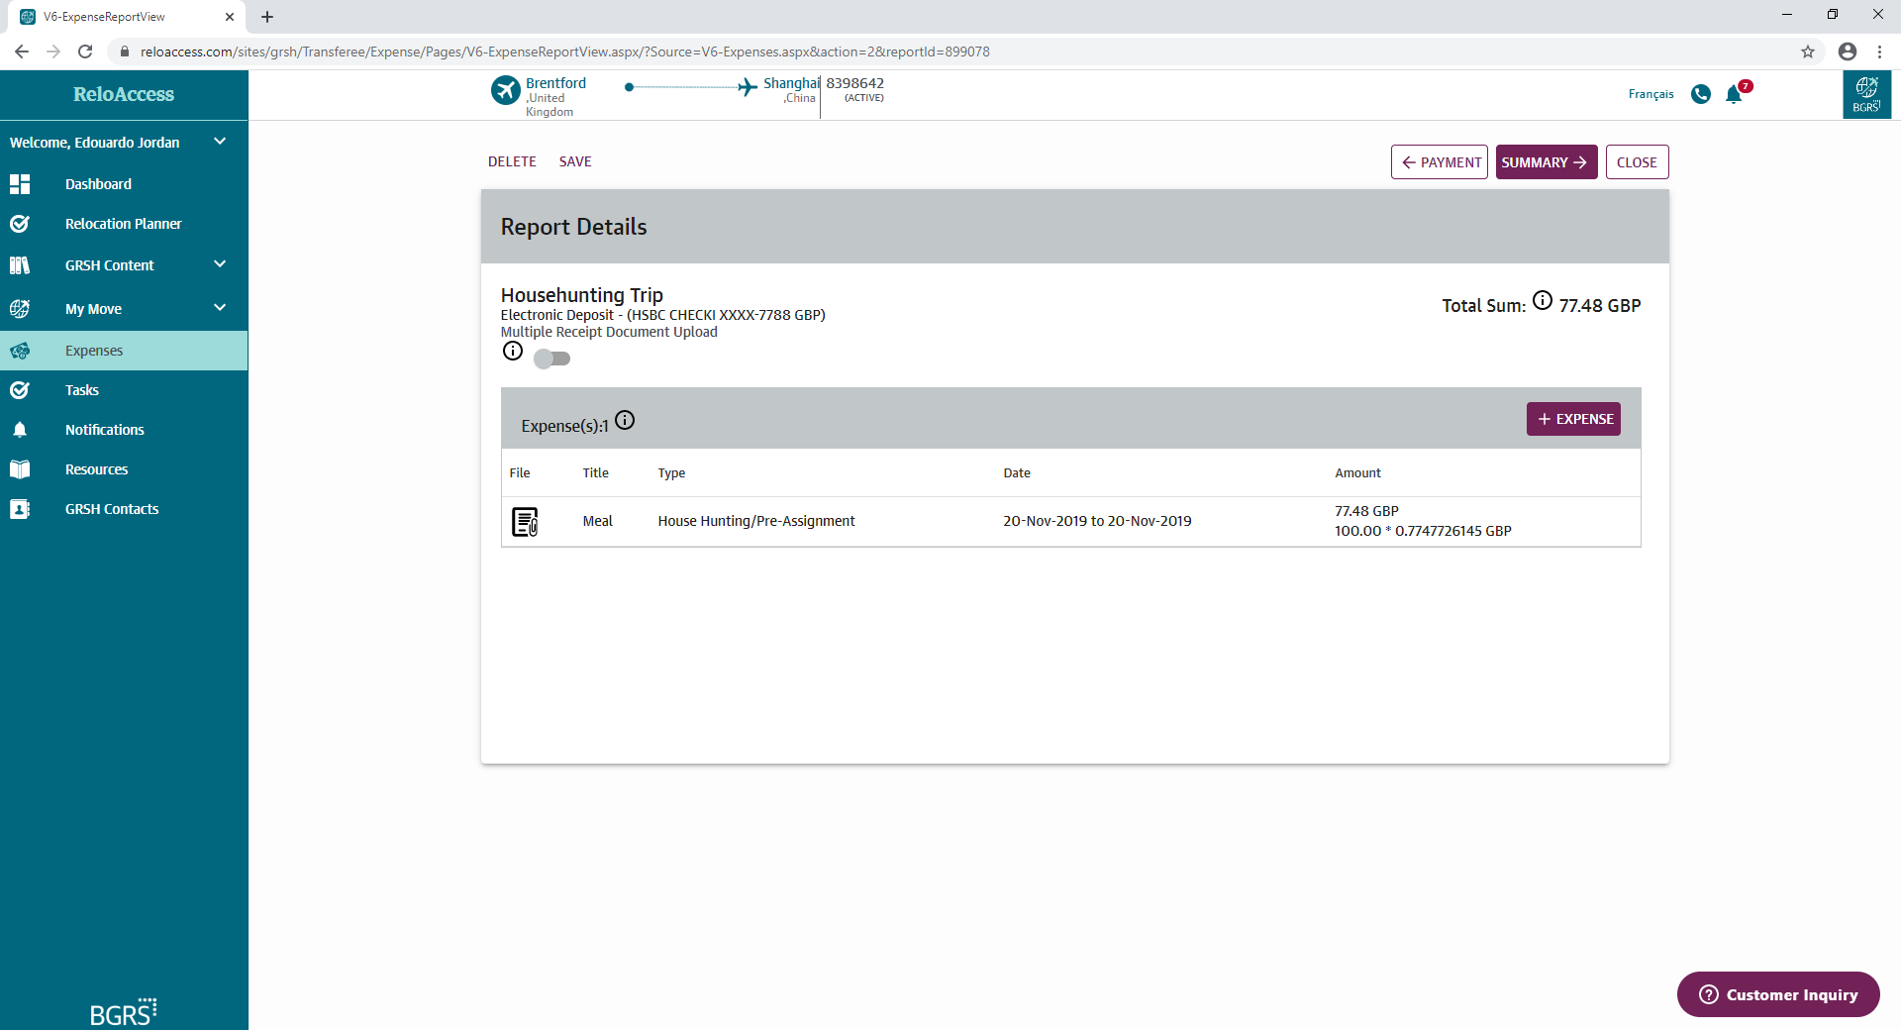Reload the page in browser
The width and height of the screenshot is (1901, 1030).
(85, 51)
